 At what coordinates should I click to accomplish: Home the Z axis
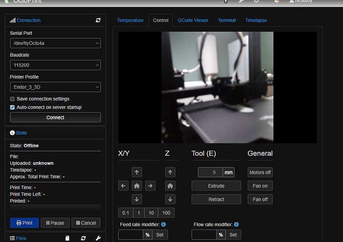click(170, 186)
